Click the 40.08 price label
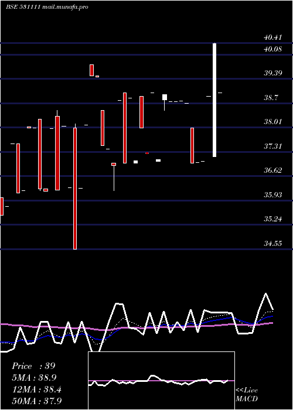 tap(273, 49)
